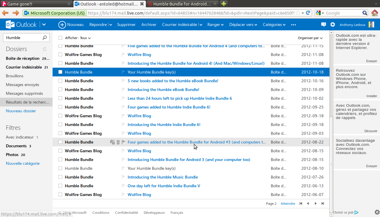
Task: Open a new browser tab with plus icon
Action: point(224,4)
